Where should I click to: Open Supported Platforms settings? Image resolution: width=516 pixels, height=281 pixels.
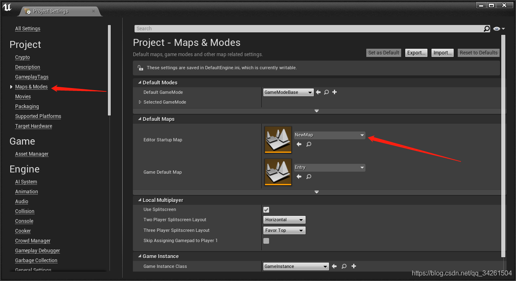tap(38, 116)
